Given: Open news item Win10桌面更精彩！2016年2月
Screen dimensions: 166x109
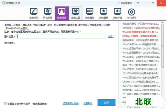Looking at the screenshot, I should [x=141, y=53].
